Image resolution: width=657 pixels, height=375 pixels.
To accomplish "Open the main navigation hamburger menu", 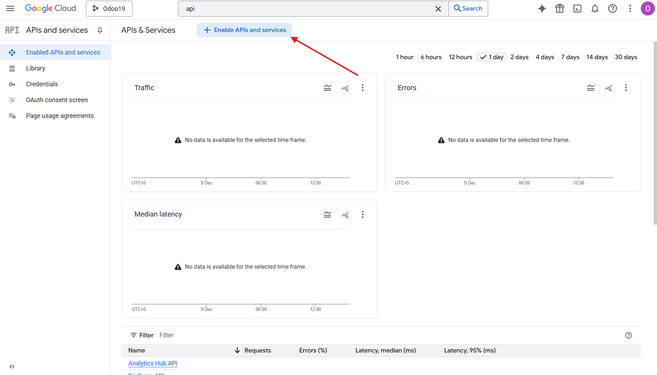I will pyautogui.click(x=10, y=8).
